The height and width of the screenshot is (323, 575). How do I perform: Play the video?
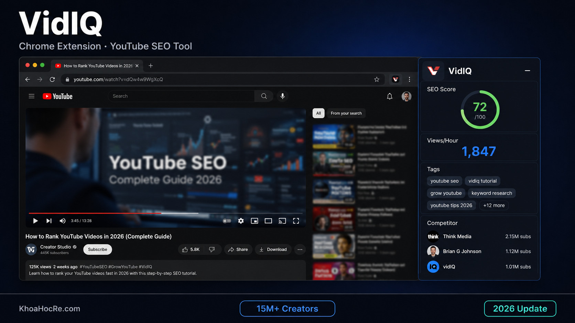pyautogui.click(x=35, y=221)
